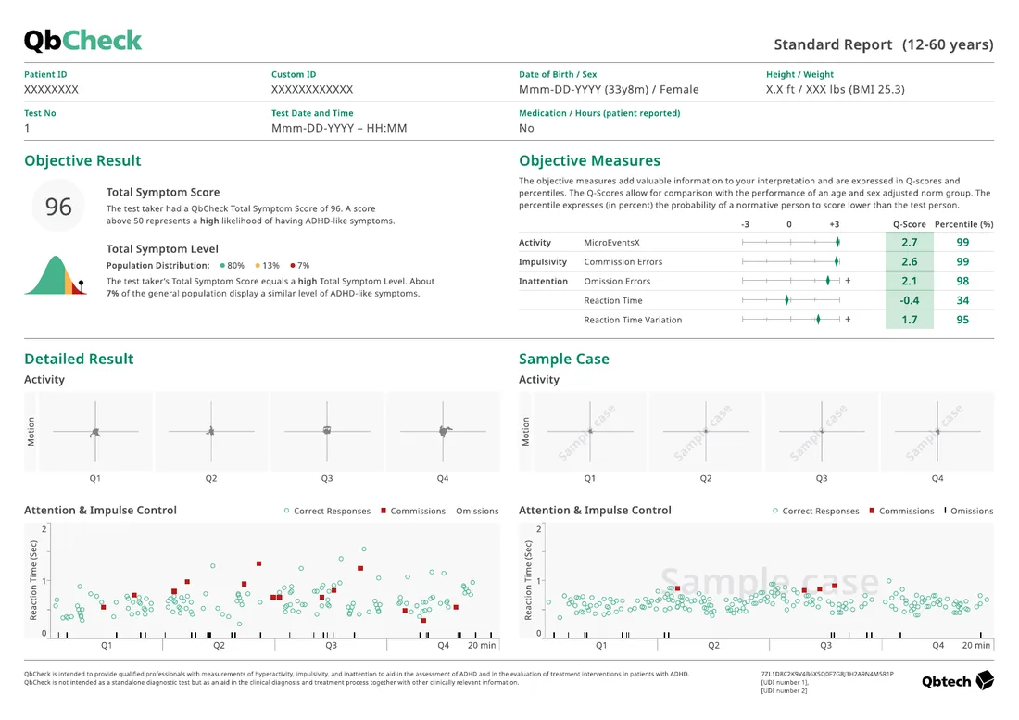
Task: Click the Q-Score value 2.6
Action: coord(909,262)
